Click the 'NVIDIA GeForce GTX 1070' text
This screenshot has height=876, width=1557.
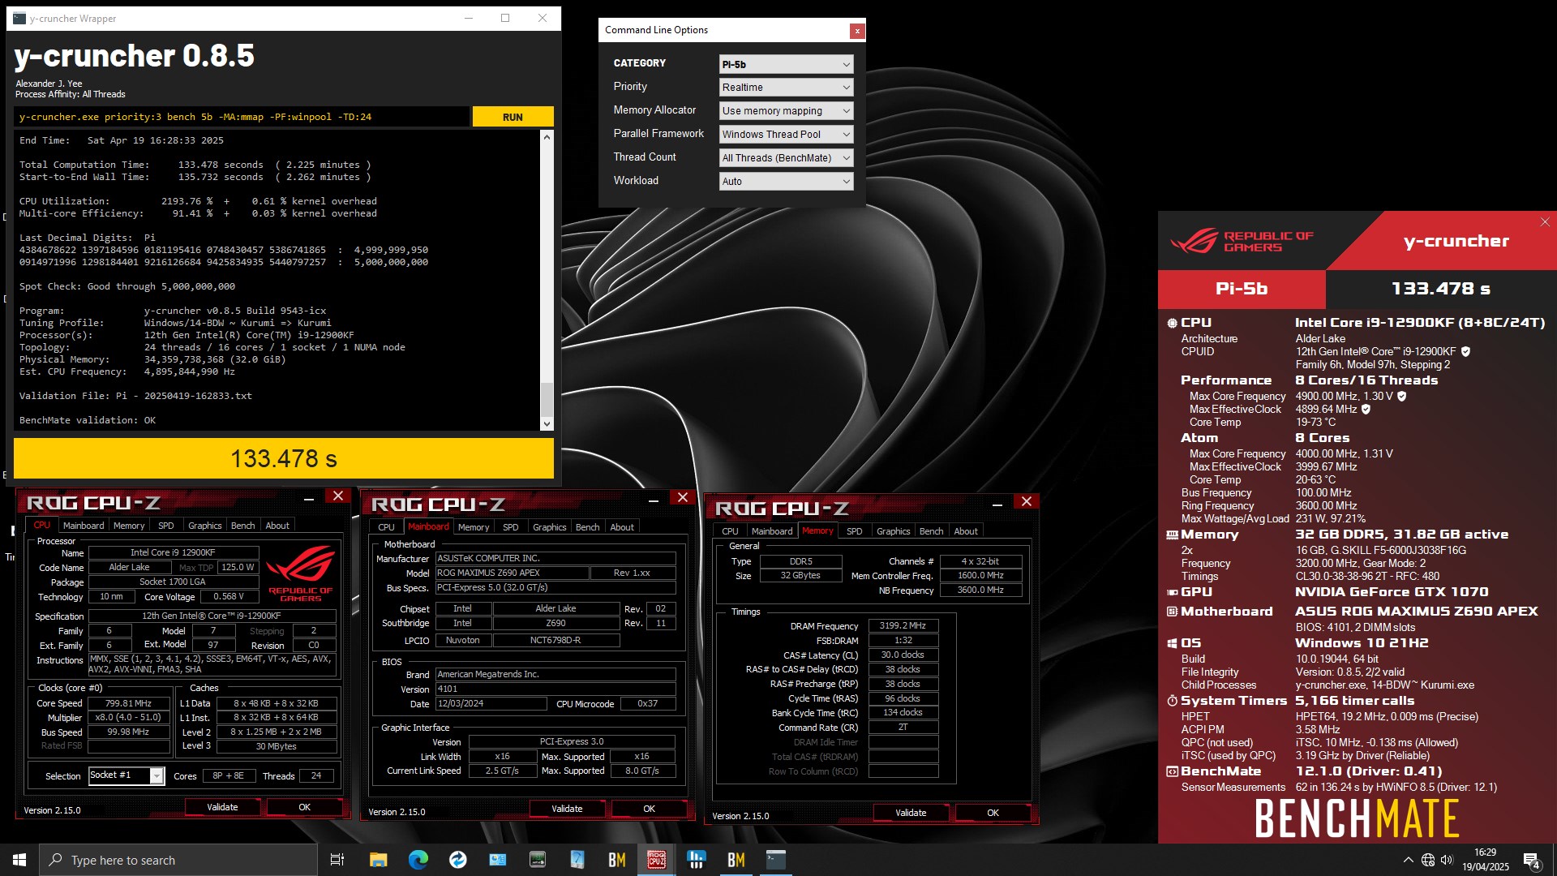pyautogui.click(x=1391, y=592)
